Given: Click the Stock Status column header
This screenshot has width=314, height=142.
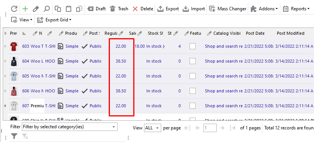Looking at the screenshot, I should pyautogui.click(x=155, y=33).
